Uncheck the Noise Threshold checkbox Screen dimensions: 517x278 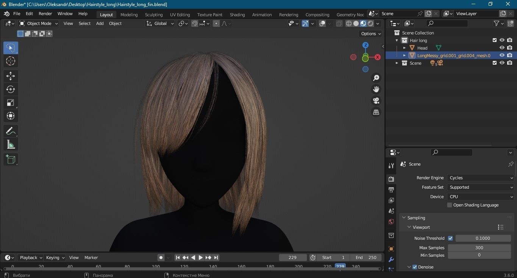[x=450, y=238]
